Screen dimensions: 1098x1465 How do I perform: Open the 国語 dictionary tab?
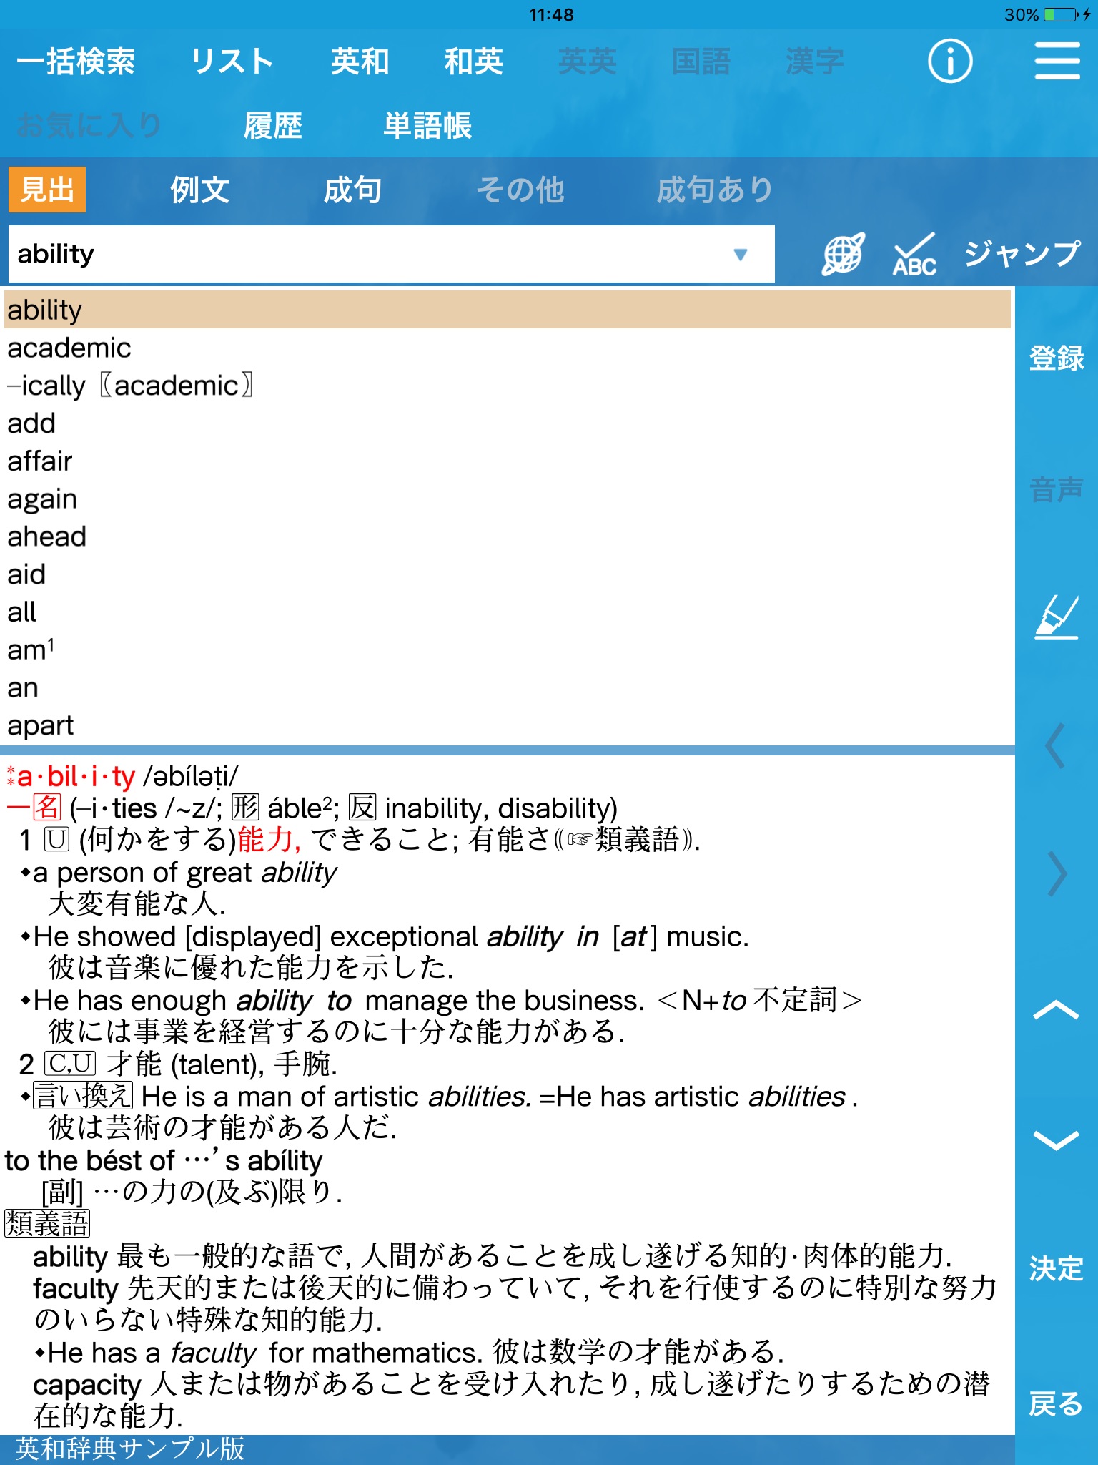click(x=701, y=62)
